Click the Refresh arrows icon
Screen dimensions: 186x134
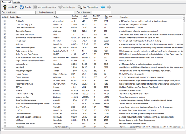[x=22, y=7]
